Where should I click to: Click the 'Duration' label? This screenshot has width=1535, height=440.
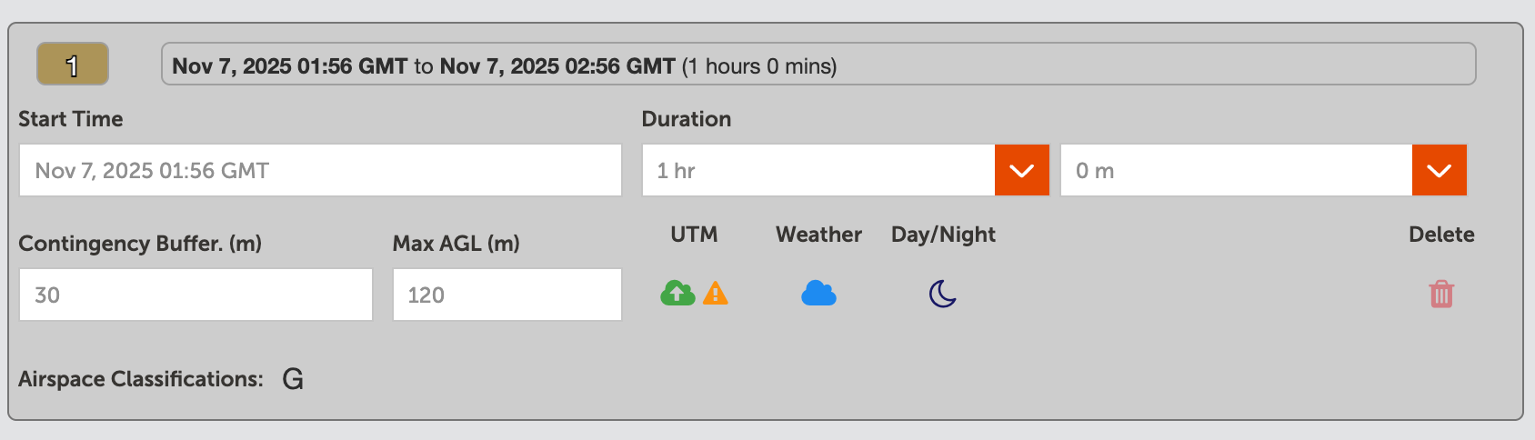[687, 119]
